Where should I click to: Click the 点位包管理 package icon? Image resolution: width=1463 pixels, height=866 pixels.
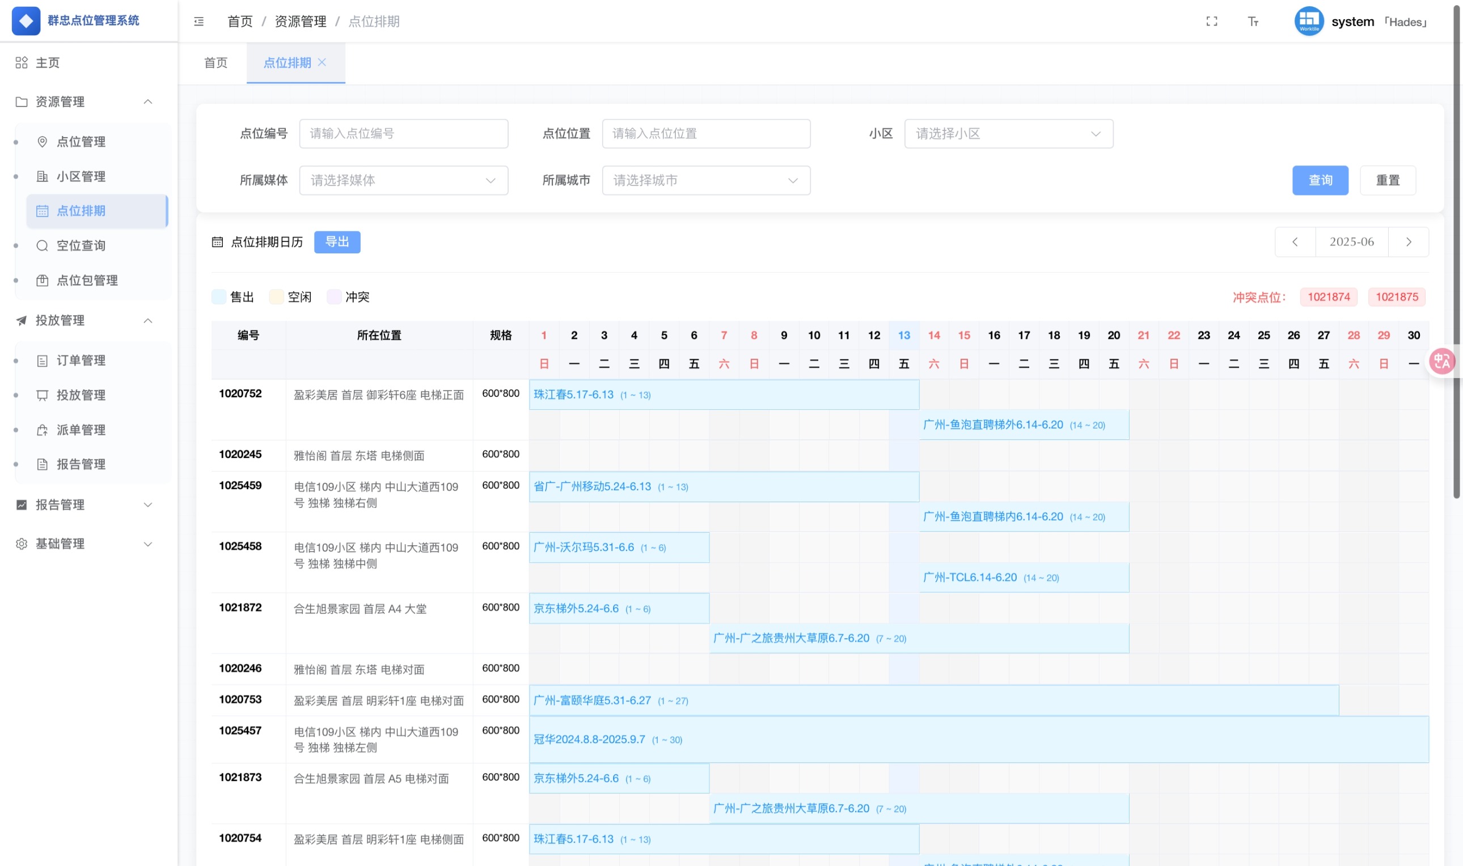41,280
